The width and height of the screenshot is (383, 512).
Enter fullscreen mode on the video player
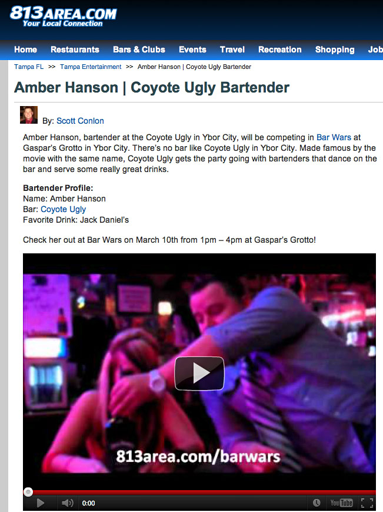coord(367,503)
